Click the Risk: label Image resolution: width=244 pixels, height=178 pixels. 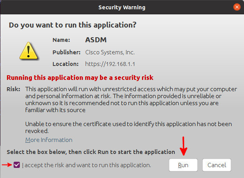tap(13, 89)
